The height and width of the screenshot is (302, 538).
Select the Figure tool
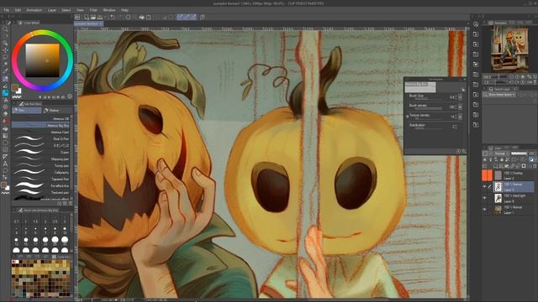5,143
